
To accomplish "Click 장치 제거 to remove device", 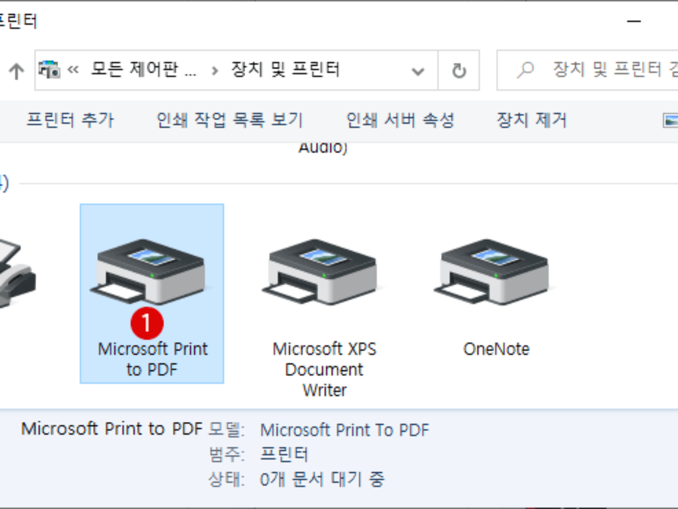I will (x=530, y=120).
